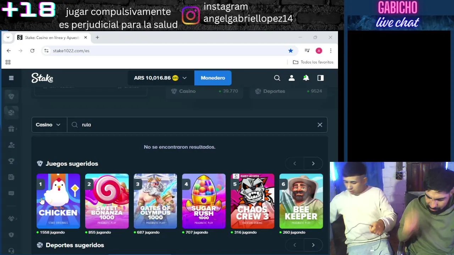Open the gift promotions sidebar icon
This screenshot has width=454, height=255.
click(11, 129)
